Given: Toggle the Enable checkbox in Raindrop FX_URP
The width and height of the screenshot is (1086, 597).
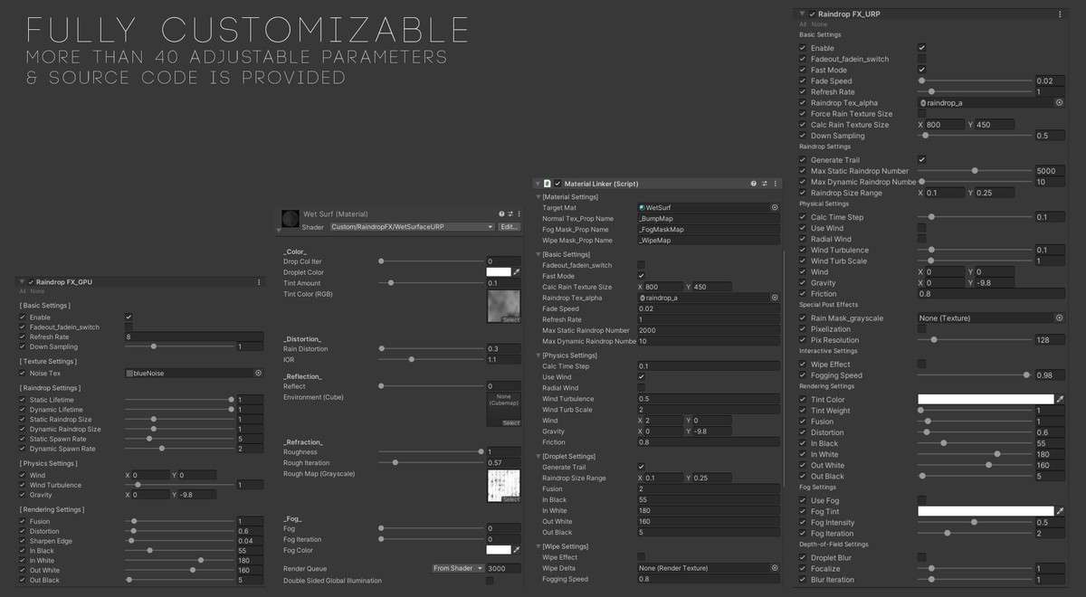Looking at the screenshot, I should click(x=921, y=48).
